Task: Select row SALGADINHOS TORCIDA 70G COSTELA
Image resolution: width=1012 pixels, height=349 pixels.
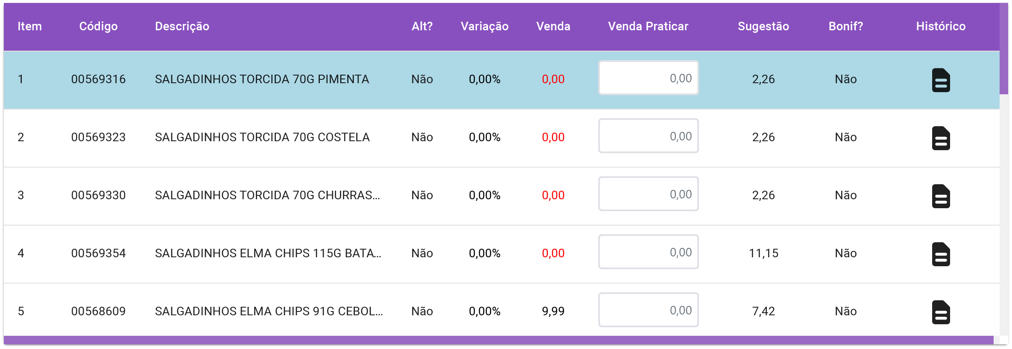Action: click(x=502, y=138)
